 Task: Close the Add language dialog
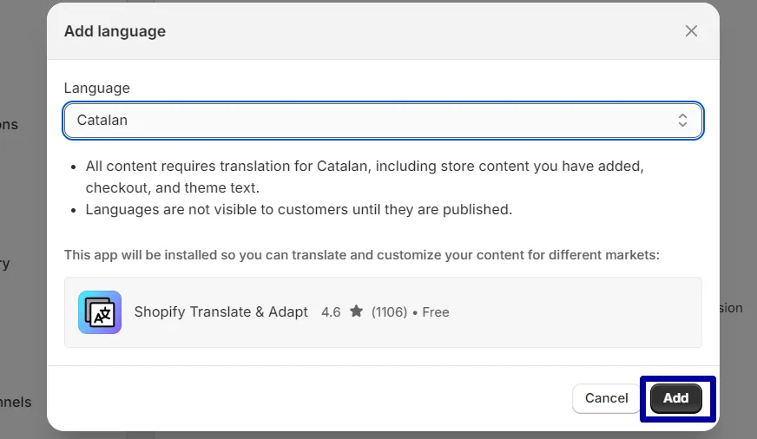(691, 31)
